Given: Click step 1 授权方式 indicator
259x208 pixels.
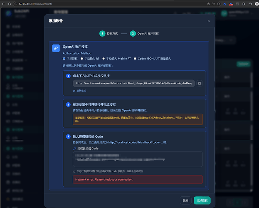Looking at the screenshot, I should (109, 34).
